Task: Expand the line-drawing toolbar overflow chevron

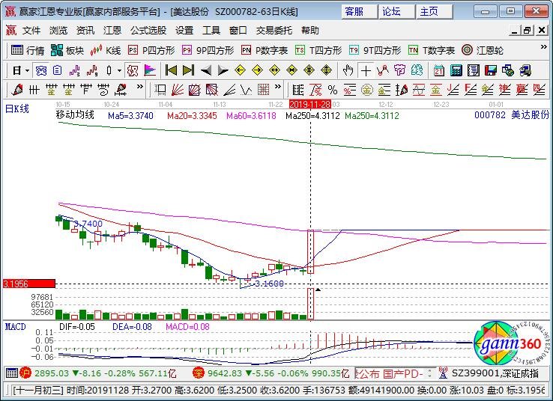Action: [140, 86]
